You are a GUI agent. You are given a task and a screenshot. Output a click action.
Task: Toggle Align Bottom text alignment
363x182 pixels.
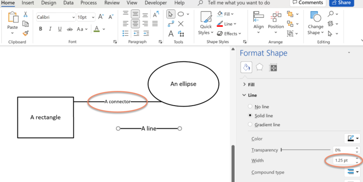pyautogui.click(x=145, y=15)
